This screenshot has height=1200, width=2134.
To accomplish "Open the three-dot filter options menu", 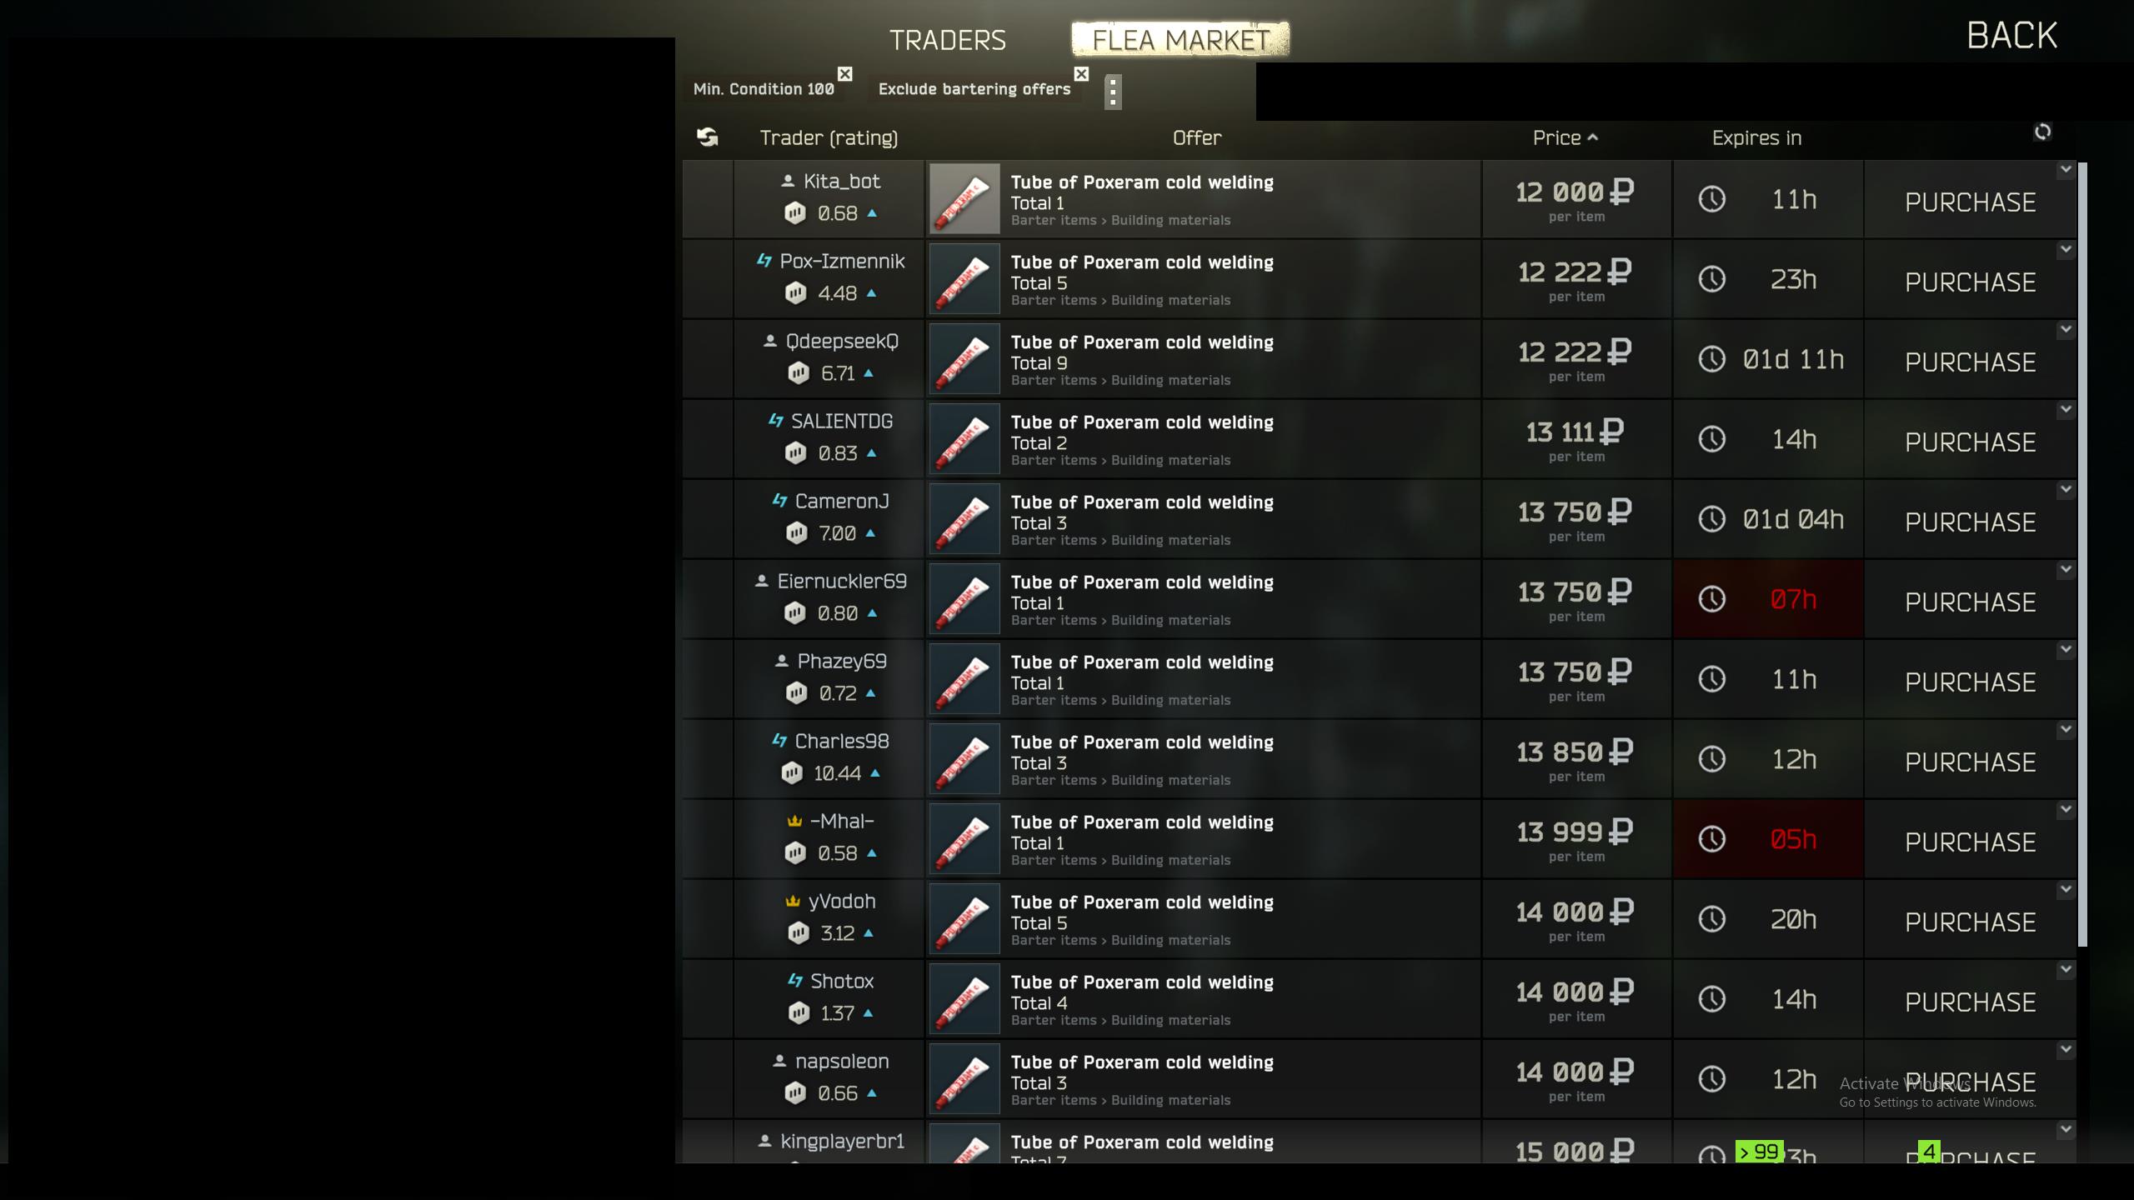I will click(x=1113, y=92).
